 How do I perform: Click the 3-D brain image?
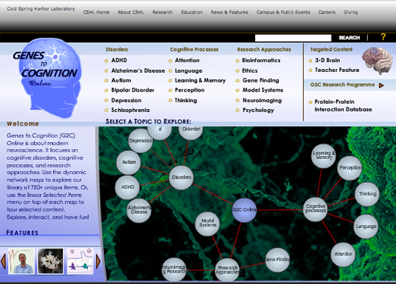point(377,61)
